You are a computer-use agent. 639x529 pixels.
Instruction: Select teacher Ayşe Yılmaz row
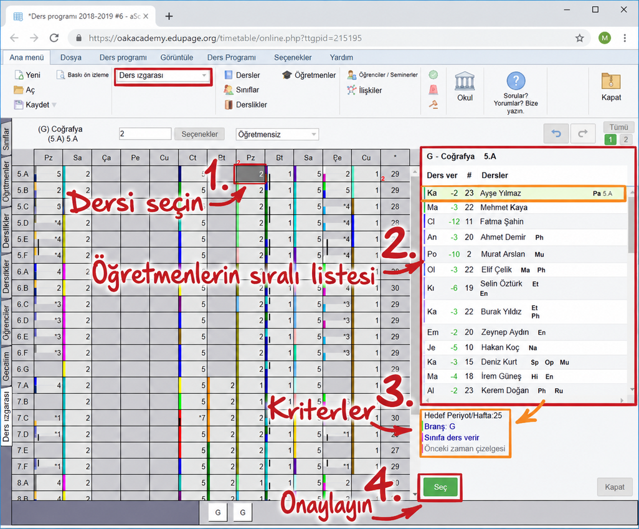pyautogui.click(x=524, y=193)
